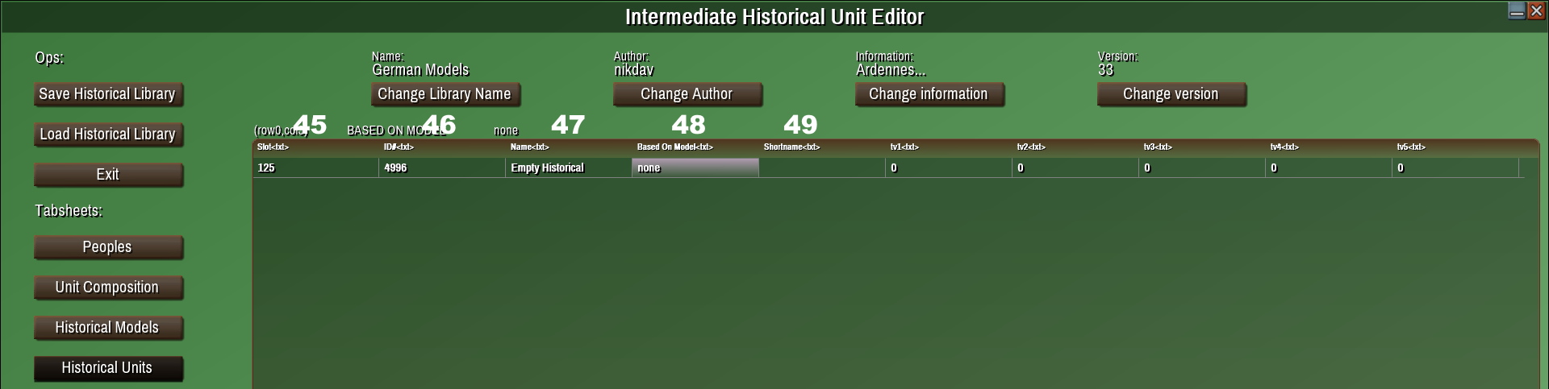
Task: Click the empty Shortname cell
Action: 821,168
